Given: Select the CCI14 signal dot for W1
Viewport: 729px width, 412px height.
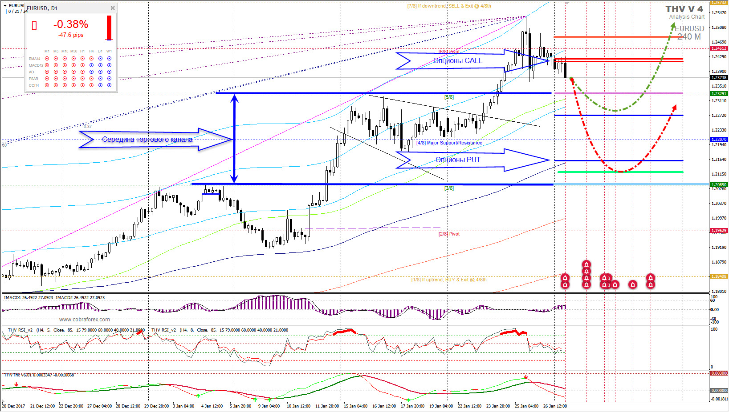Looking at the screenshot, I should (109, 85).
